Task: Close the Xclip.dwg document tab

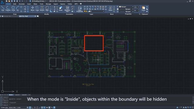Action: (x=35, y=16)
